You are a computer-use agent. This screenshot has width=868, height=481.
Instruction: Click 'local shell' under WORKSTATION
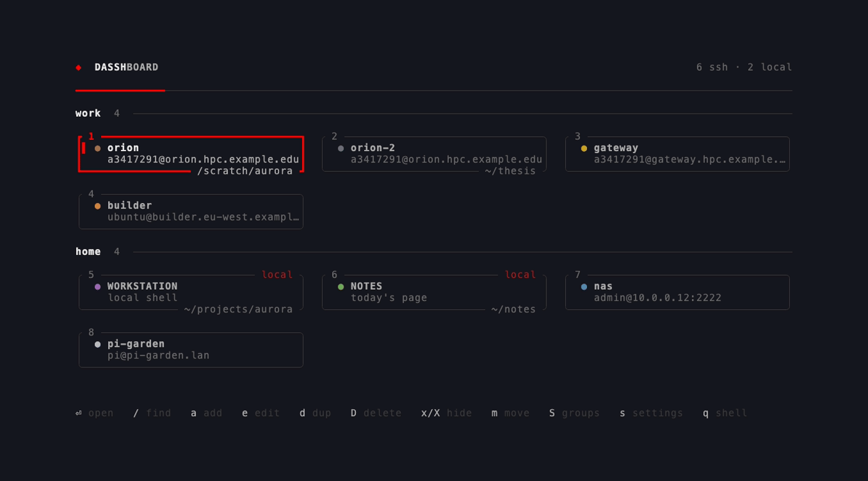[x=142, y=298]
